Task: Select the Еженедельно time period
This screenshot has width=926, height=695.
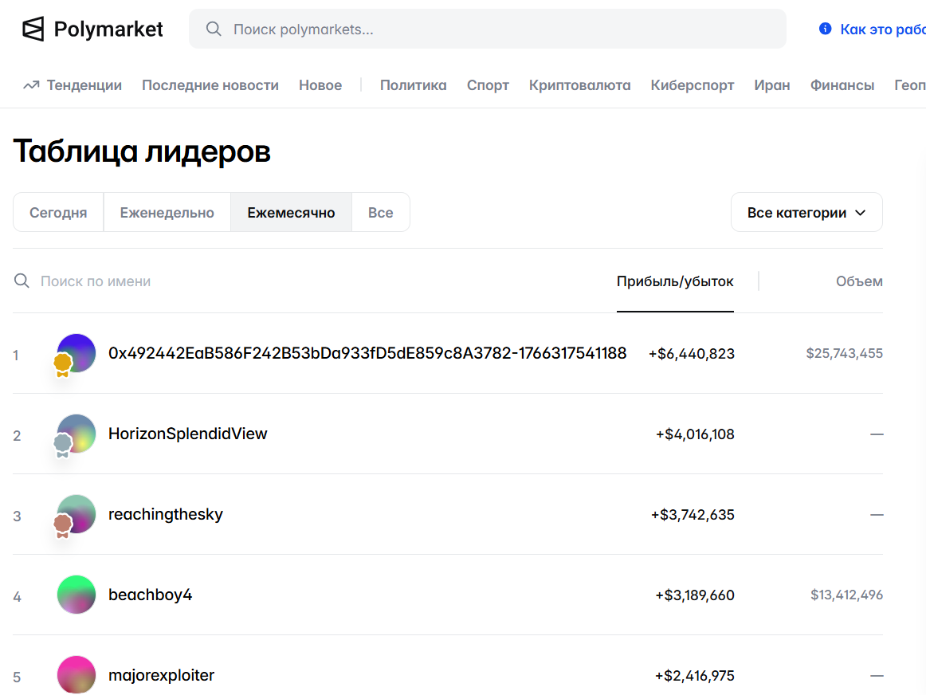Action: [167, 213]
